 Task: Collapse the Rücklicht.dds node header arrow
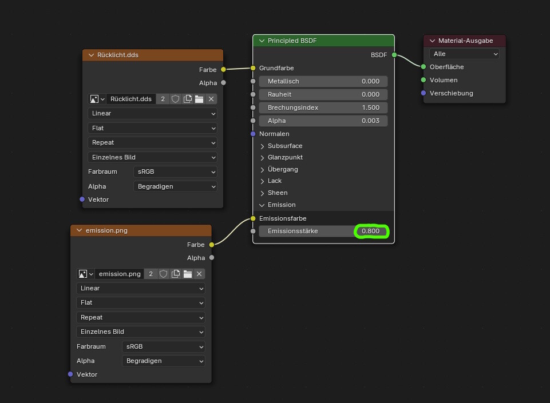pyautogui.click(x=91, y=55)
